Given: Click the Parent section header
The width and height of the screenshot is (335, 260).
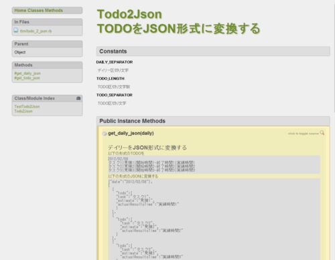Looking at the screenshot, I should pyautogui.click(x=47, y=44).
